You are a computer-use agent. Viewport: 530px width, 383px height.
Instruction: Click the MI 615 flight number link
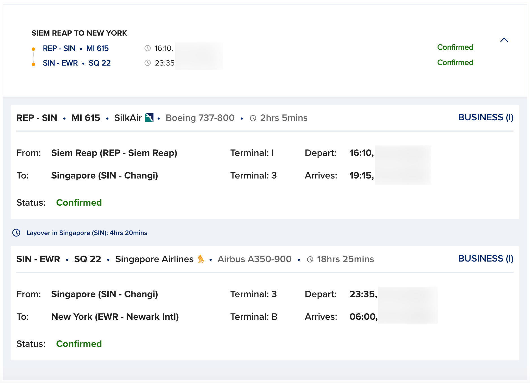click(x=97, y=48)
